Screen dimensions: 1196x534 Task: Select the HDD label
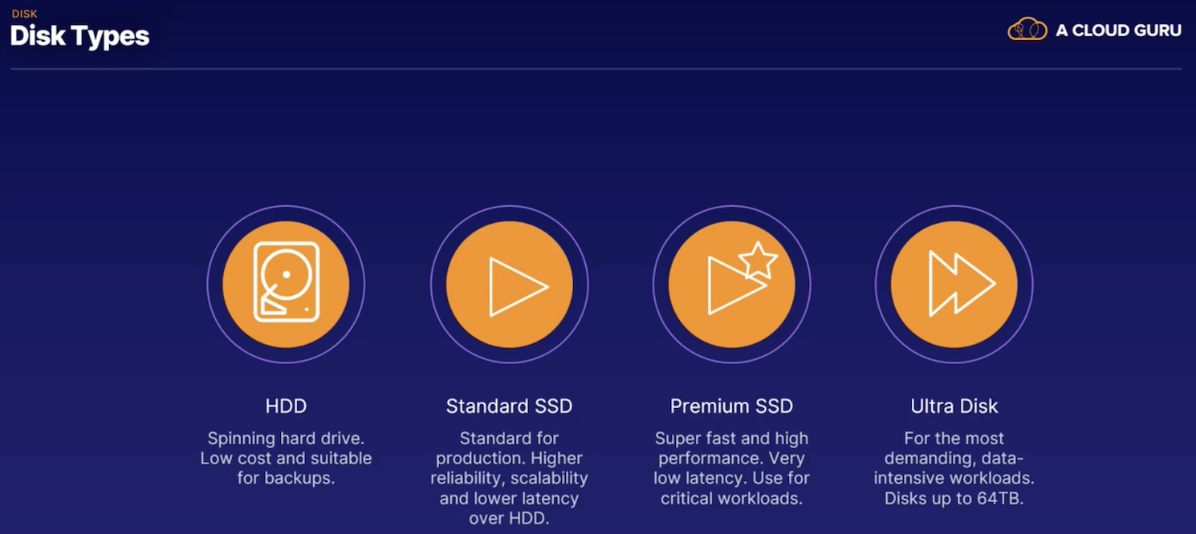pyautogui.click(x=286, y=407)
